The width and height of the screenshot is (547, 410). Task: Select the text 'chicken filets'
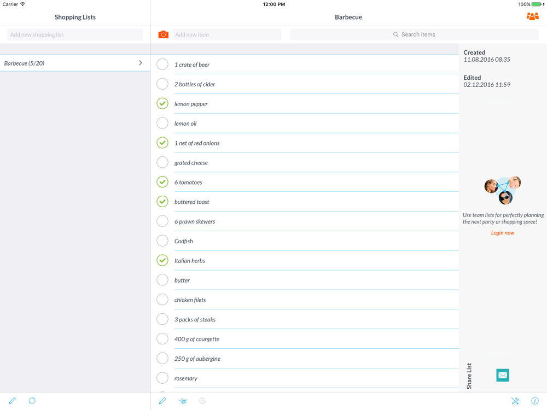[190, 300]
